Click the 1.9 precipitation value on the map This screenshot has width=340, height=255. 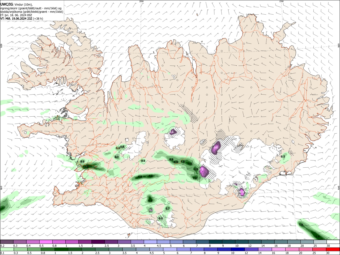coord(86,167)
